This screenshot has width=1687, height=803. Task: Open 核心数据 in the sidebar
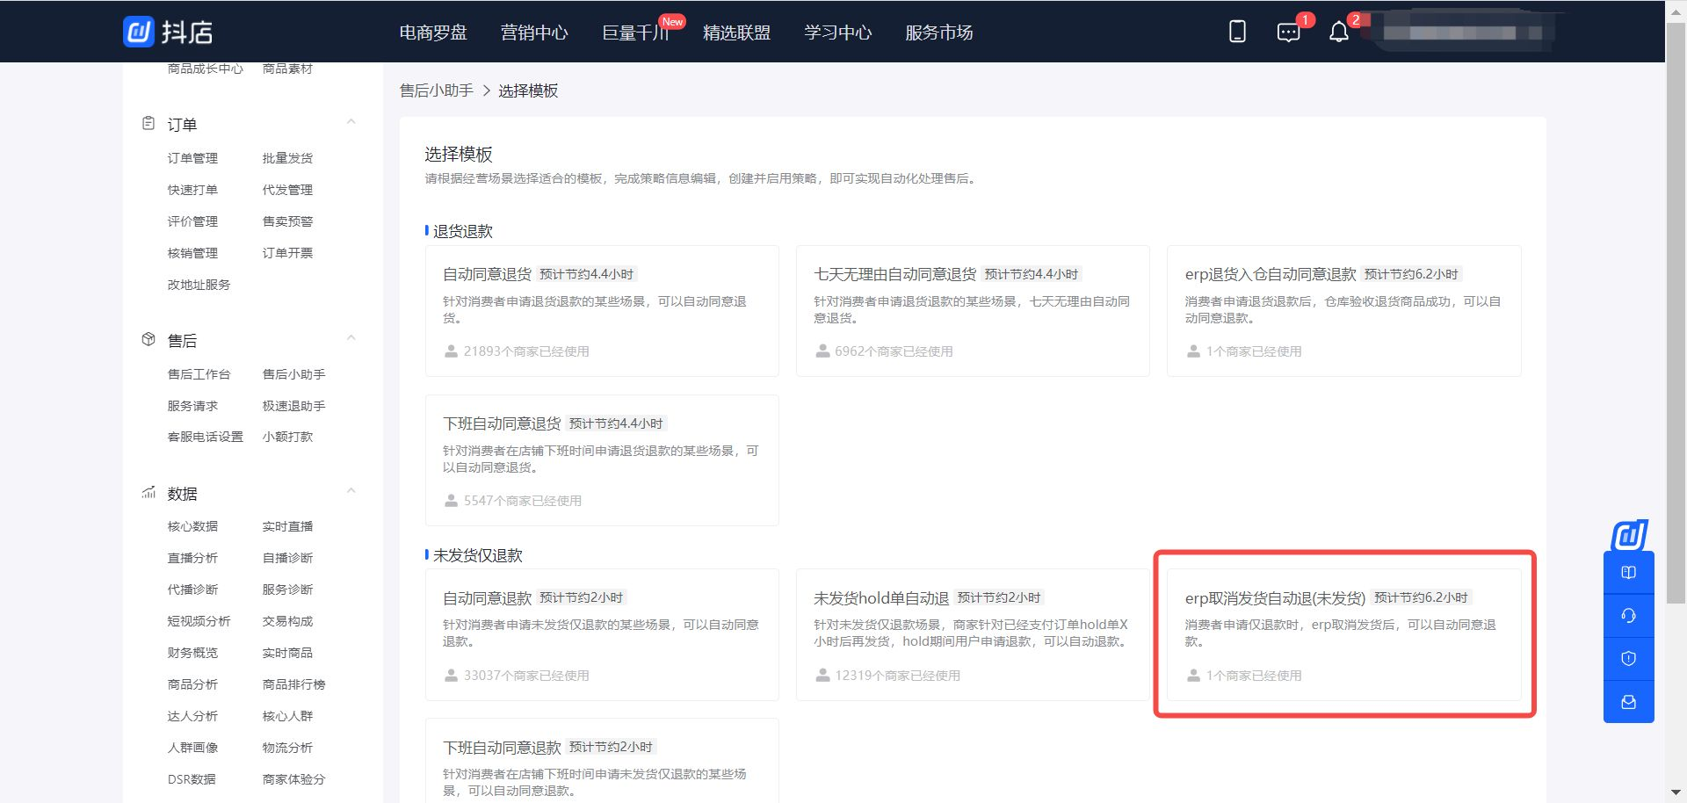coord(192,526)
